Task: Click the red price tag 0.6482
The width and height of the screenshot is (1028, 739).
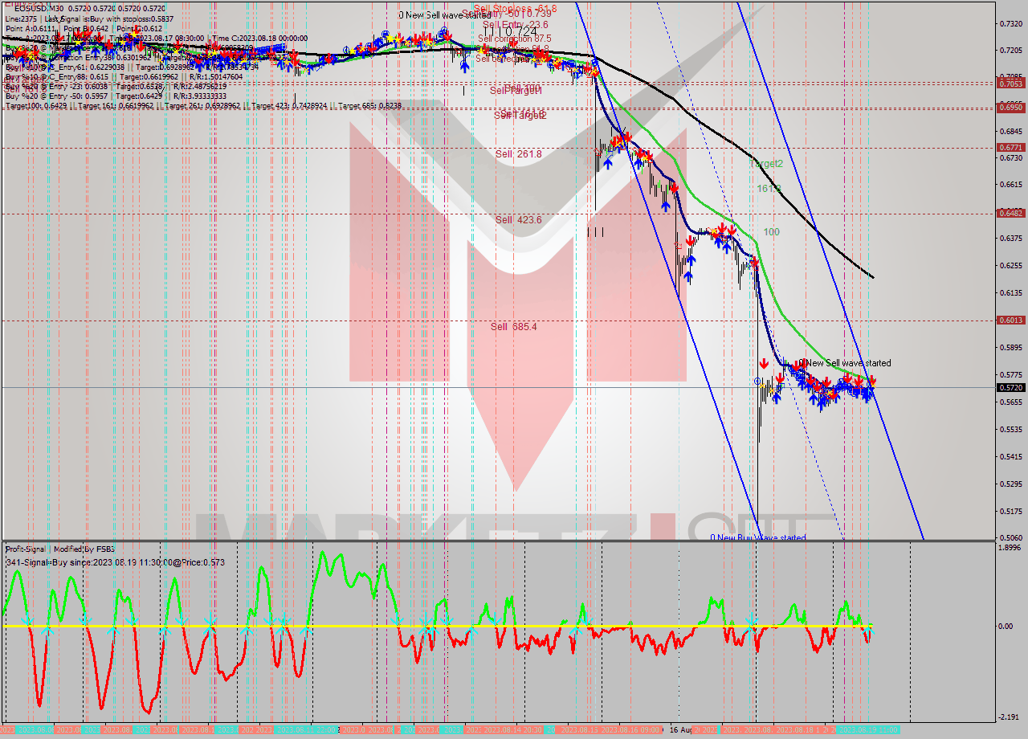Action: click(1010, 213)
